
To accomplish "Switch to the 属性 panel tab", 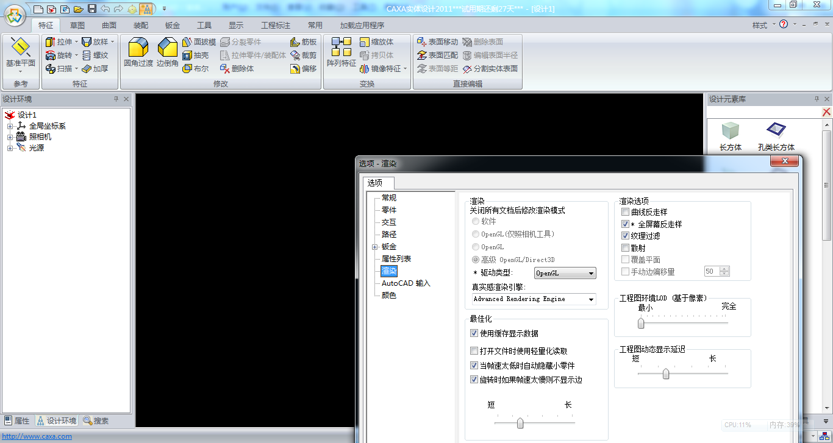I will pyautogui.click(x=17, y=420).
